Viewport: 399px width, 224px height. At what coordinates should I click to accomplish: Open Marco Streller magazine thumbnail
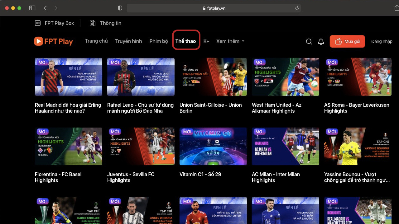[69, 211]
